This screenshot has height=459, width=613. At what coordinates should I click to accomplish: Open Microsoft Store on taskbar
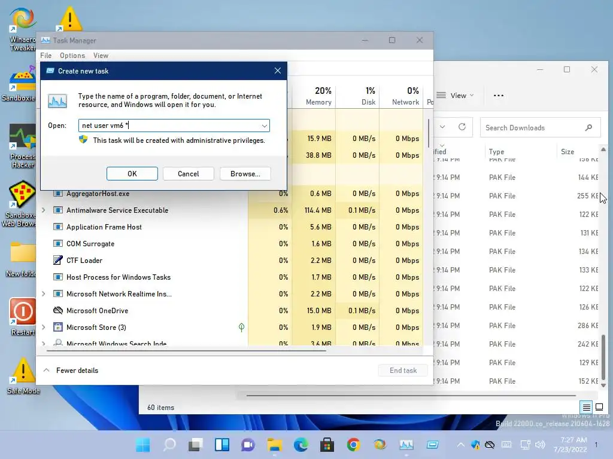(x=327, y=445)
